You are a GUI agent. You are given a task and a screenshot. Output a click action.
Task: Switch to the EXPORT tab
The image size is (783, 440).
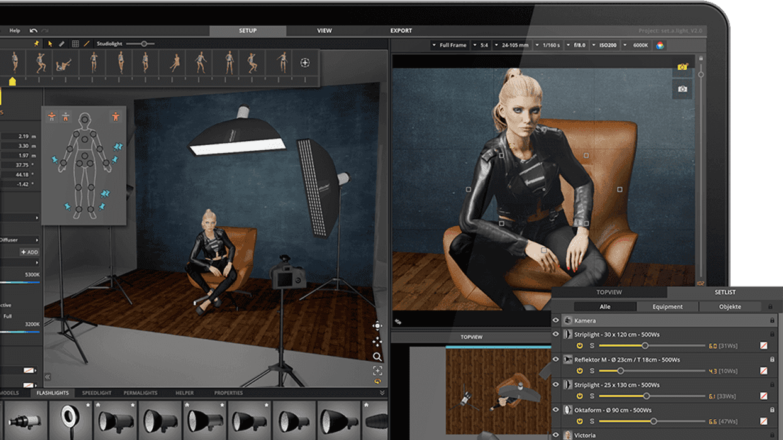(x=401, y=30)
